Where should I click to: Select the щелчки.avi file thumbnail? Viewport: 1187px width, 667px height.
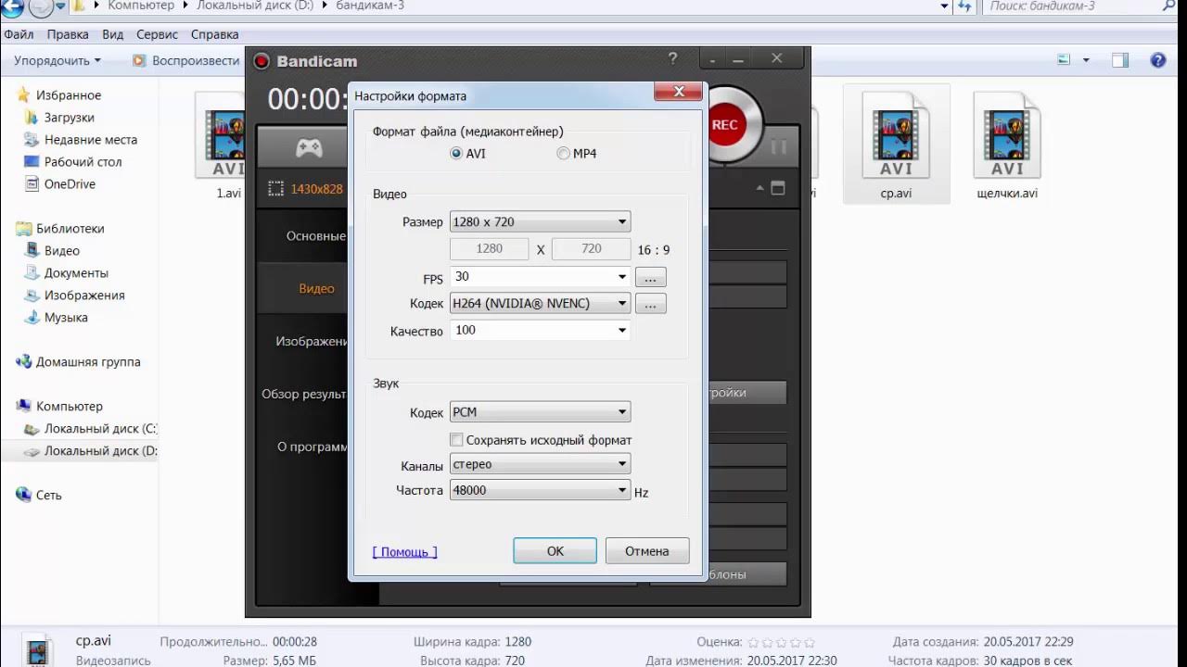tap(1007, 145)
